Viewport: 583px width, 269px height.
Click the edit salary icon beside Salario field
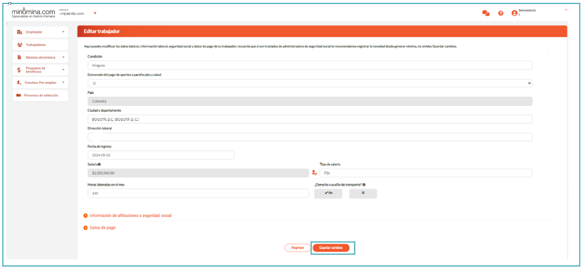click(314, 173)
